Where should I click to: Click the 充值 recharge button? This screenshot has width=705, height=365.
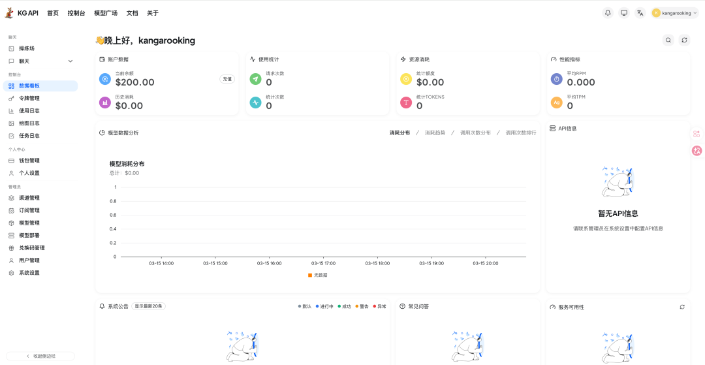[227, 79]
